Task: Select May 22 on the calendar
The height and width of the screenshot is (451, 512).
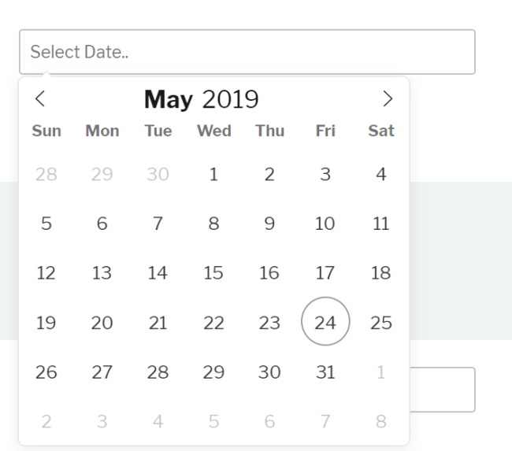Action: (x=213, y=322)
